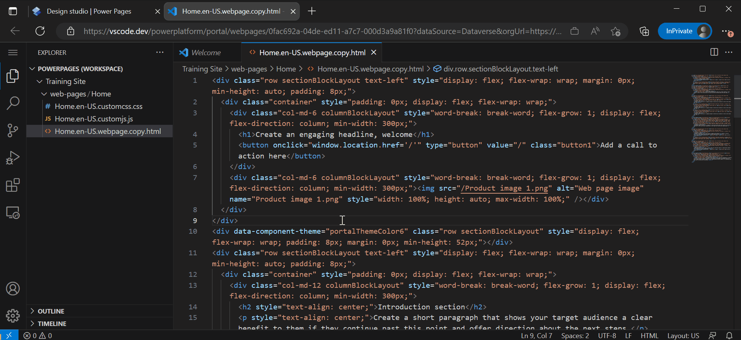The width and height of the screenshot is (741, 340).
Task: Click the code minimap preview
Action: tap(712, 118)
